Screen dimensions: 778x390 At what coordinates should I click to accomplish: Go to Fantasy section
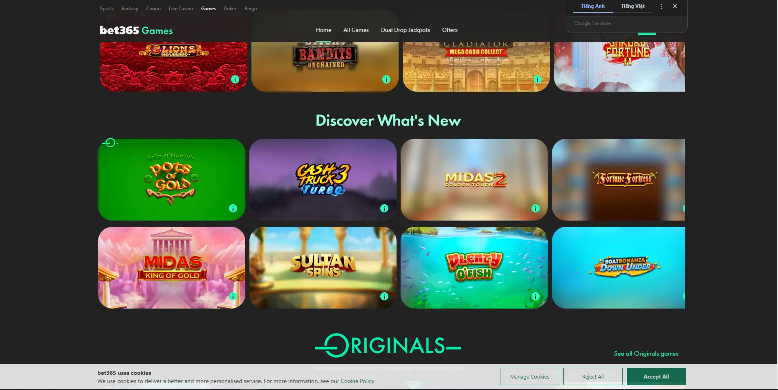[x=130, y=9]
